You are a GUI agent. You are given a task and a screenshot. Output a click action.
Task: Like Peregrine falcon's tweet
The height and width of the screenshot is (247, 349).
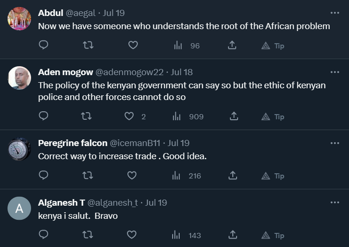tap(132, 176)
